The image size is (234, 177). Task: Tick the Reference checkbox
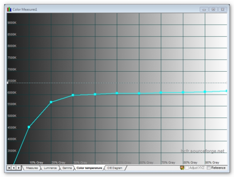209,168
